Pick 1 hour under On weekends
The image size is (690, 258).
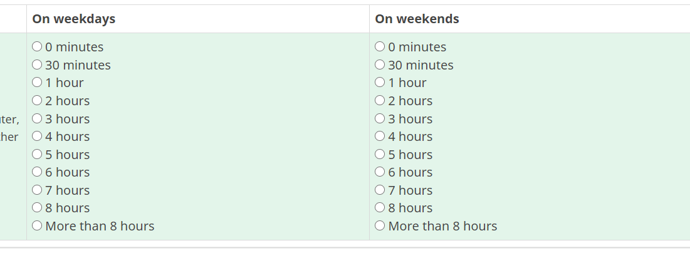(380, 83)
